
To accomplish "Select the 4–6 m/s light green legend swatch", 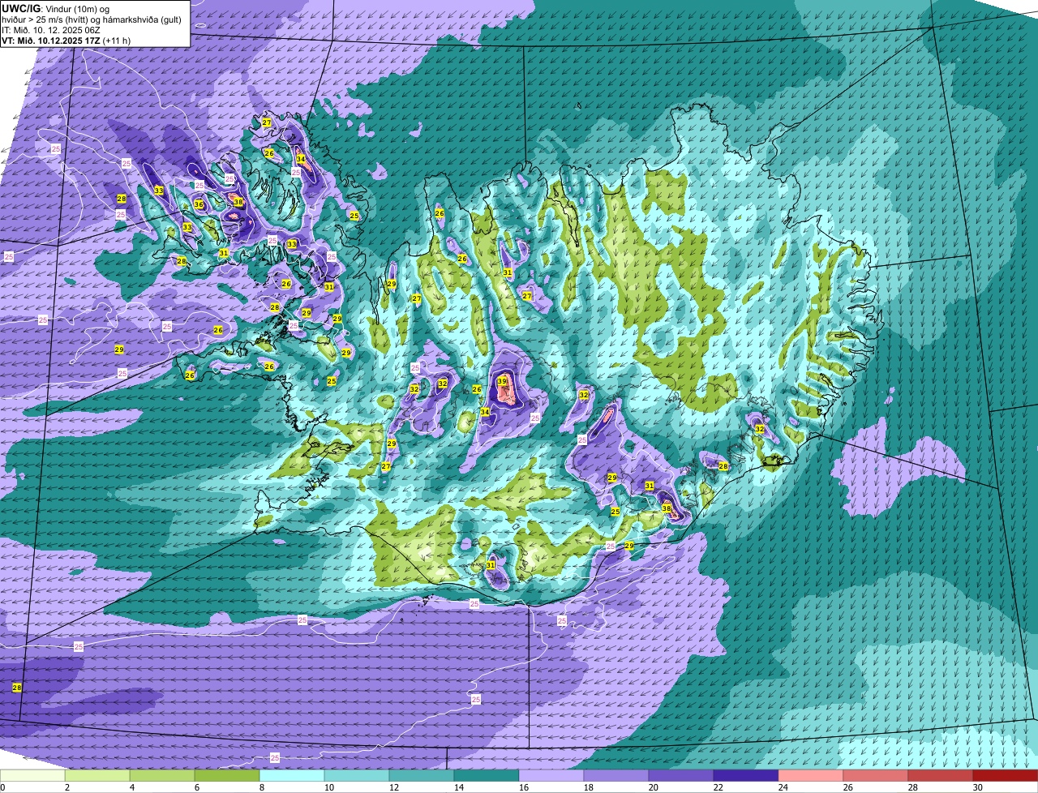I will tap(162, 776).
